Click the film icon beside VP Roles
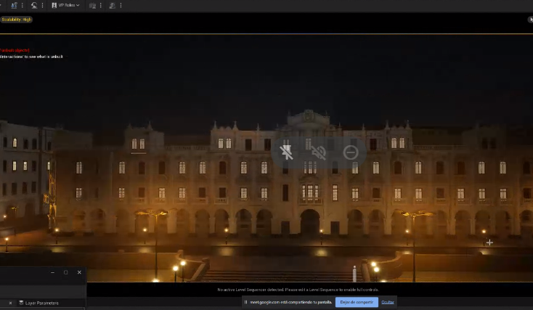533x310 pixels. (54, 5)
